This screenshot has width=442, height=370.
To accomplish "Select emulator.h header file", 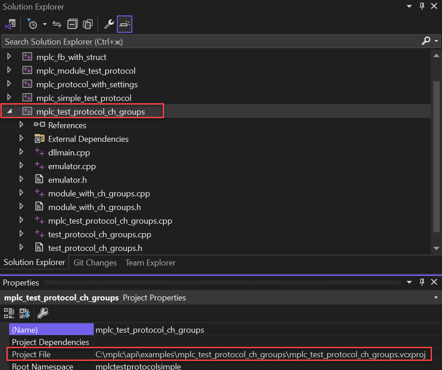I will 67,180.
